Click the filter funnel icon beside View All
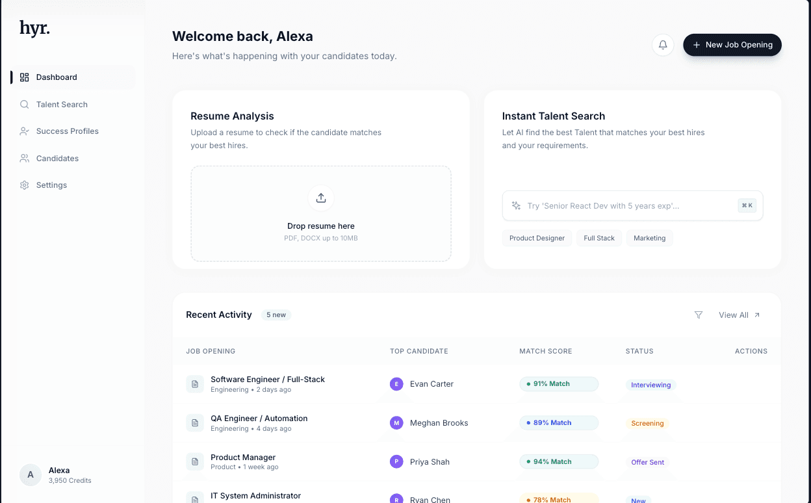The height and width of the screenshot is (503, 811). click(699, 315)
